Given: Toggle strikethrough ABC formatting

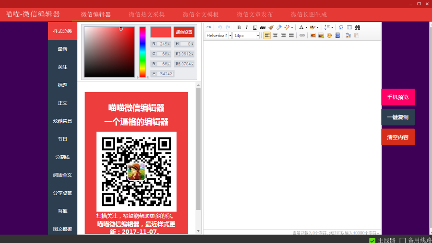Looking at the screenshot, I should tap(263, 27).
